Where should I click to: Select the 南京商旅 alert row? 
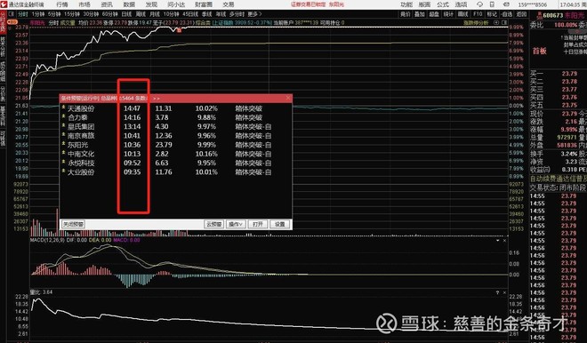point(175,135)
